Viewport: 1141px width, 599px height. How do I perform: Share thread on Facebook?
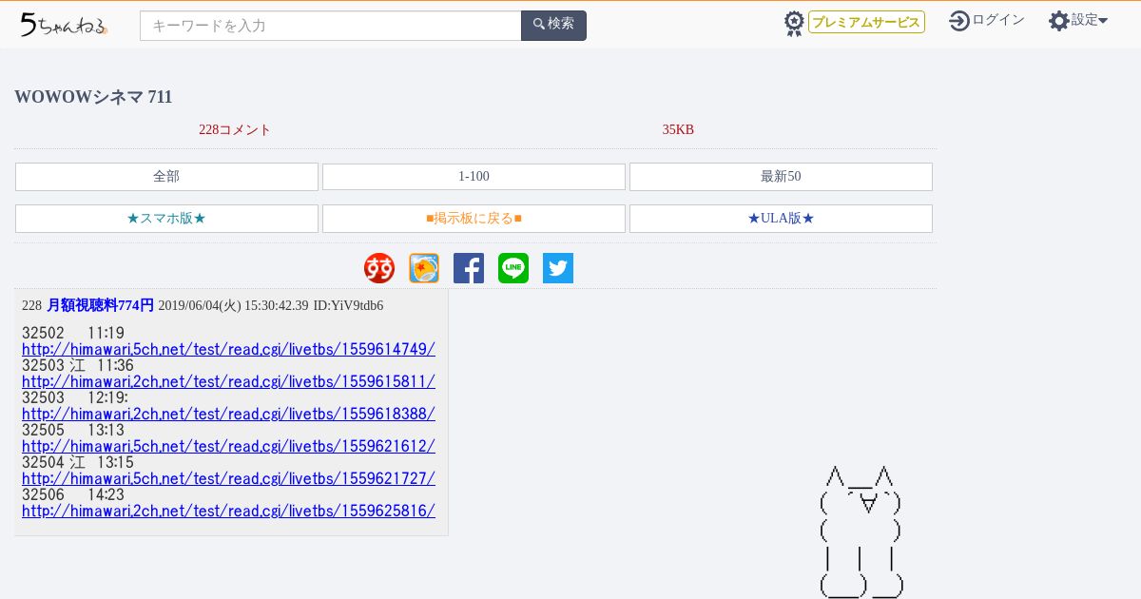point(469,268)
